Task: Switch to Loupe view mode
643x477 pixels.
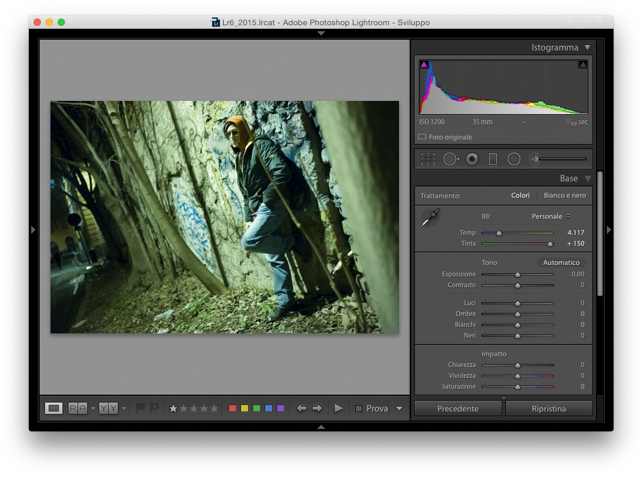Action: (x=54, y=409)
